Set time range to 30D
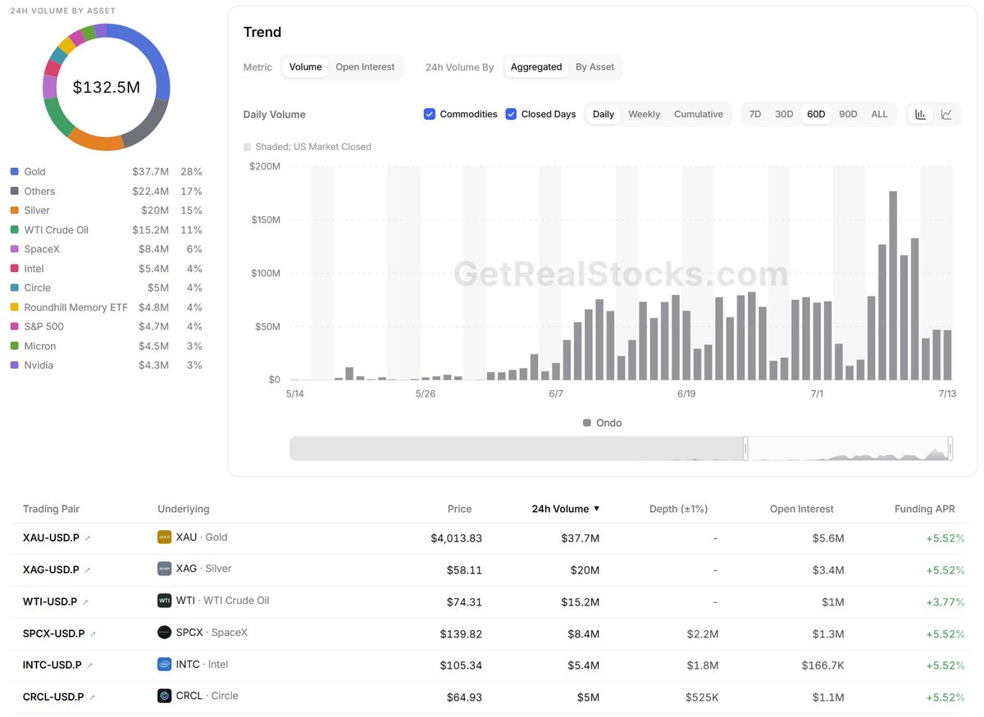This screenshot has width=984, height=717. tap(784, 114)
